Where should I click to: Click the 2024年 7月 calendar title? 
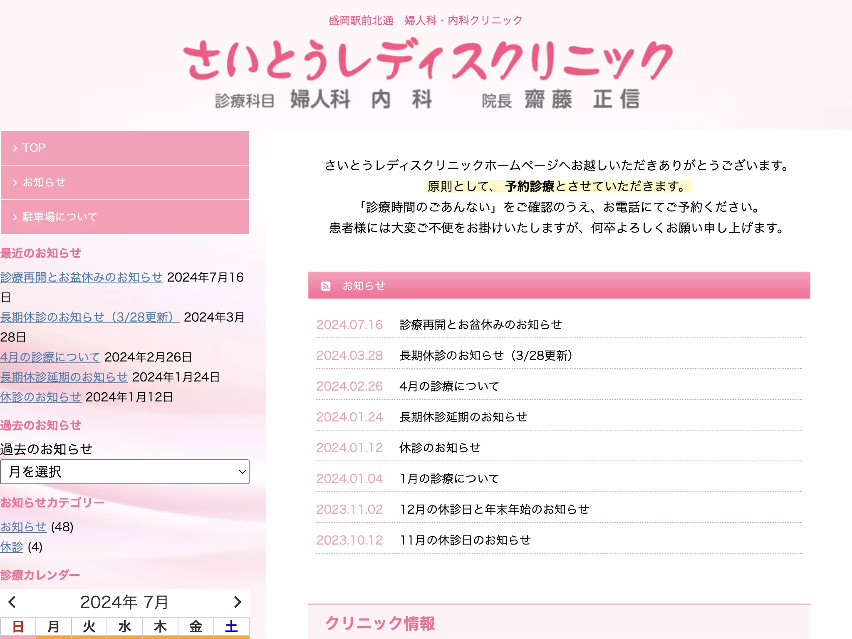124,602
